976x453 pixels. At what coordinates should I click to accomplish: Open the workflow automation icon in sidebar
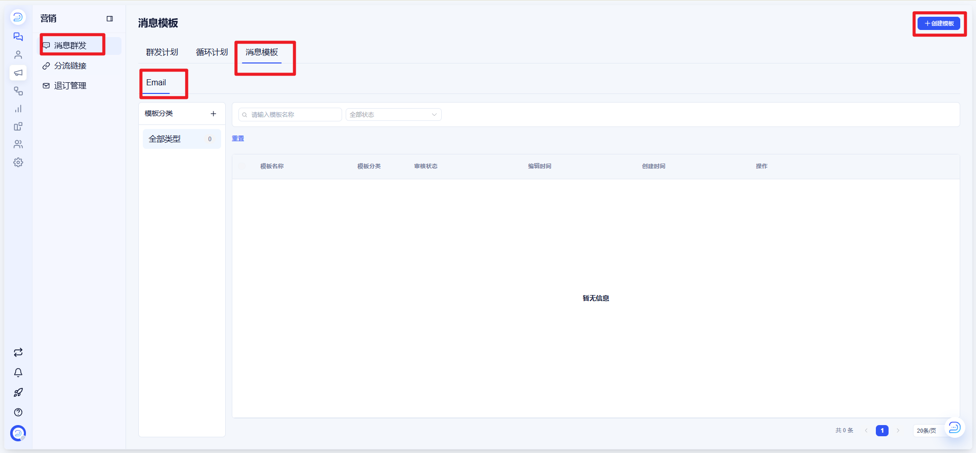(18, 91)
